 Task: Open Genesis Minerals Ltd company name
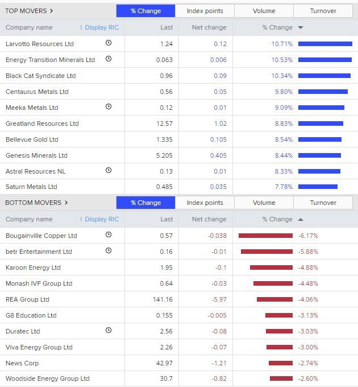(x=36, y=155)
